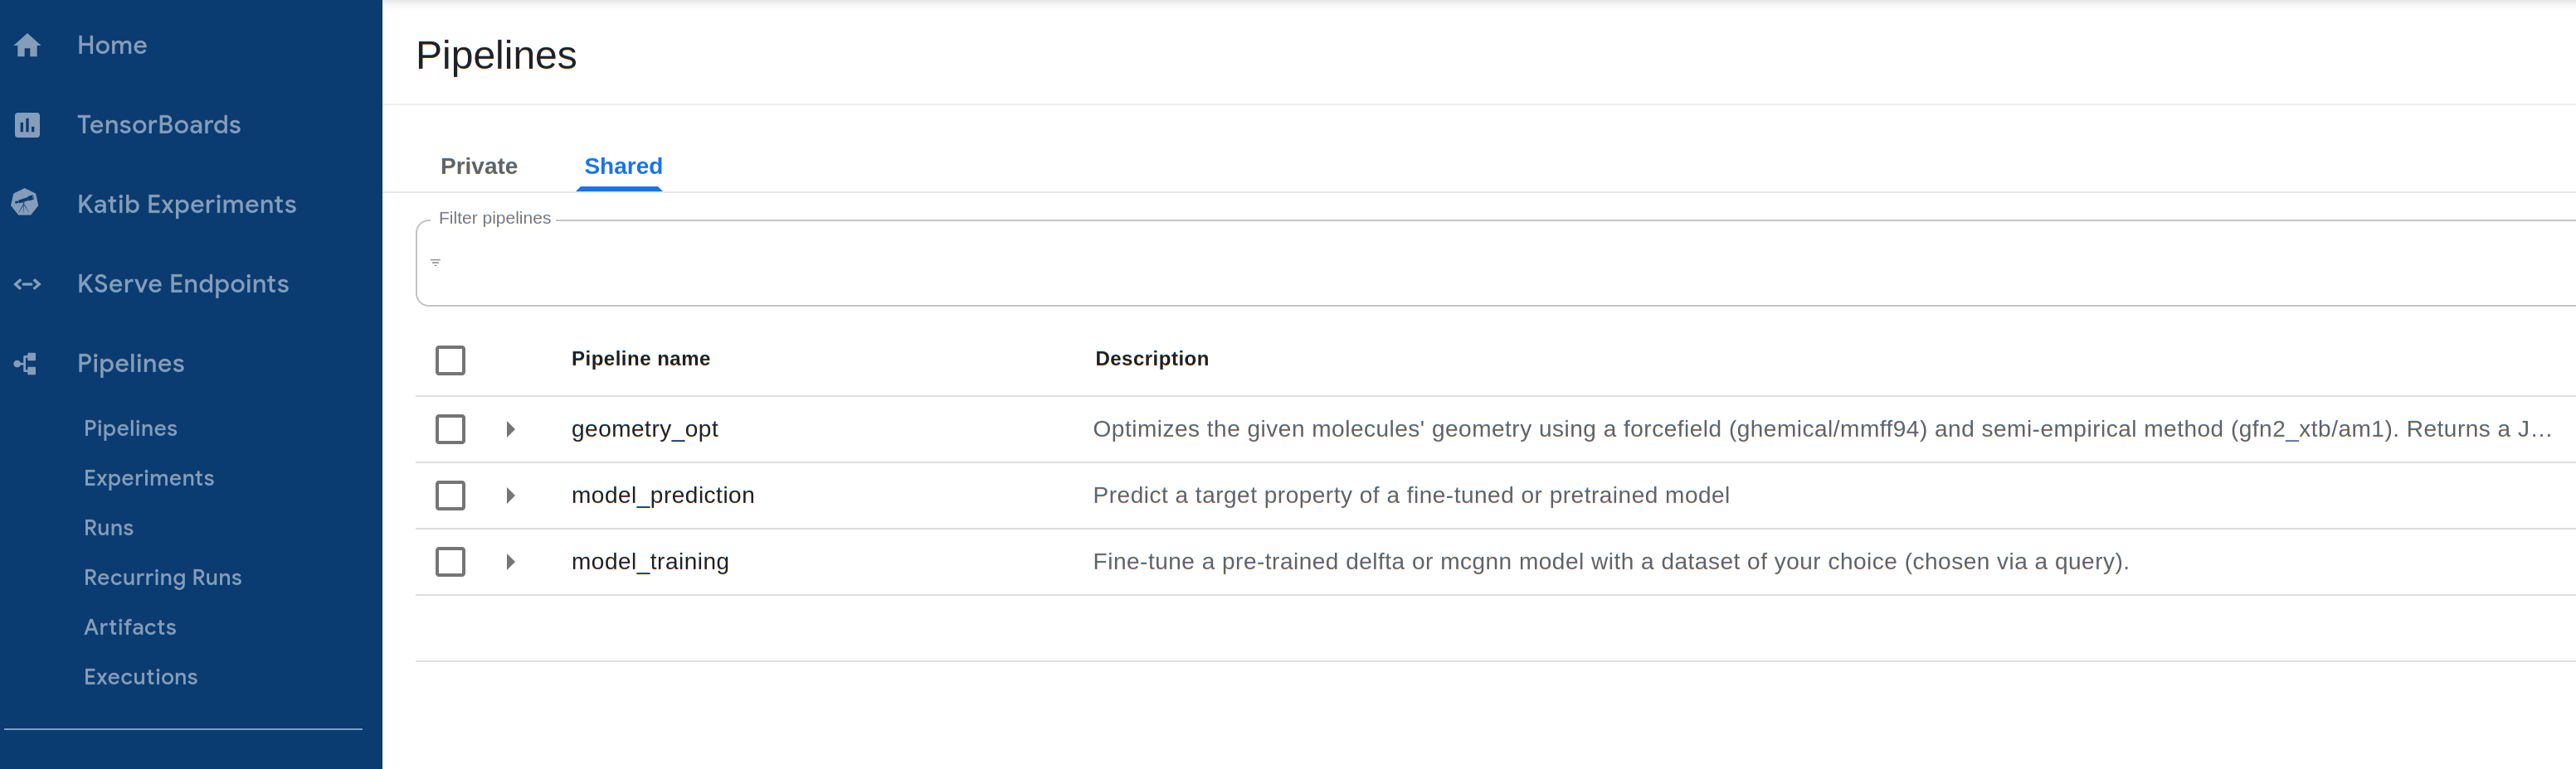Go to Artifacts in the sidebar
This screenshot has height=769, width=2576.
click(x=130, y=627)
